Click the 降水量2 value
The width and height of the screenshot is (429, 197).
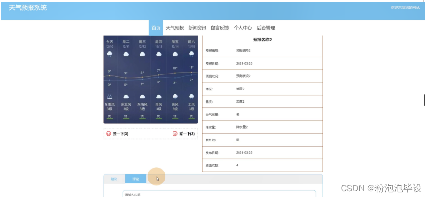(242, 127)
